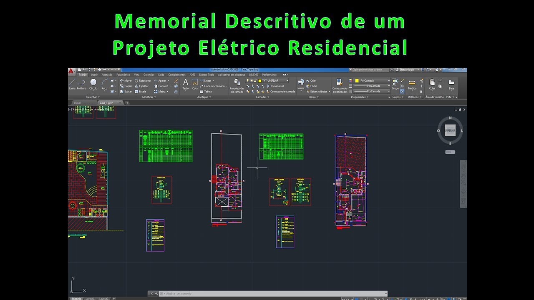The height and width of the screenshot is (300, 534).
Task: Expand the Desenhar panel
Action: (92, 97)
